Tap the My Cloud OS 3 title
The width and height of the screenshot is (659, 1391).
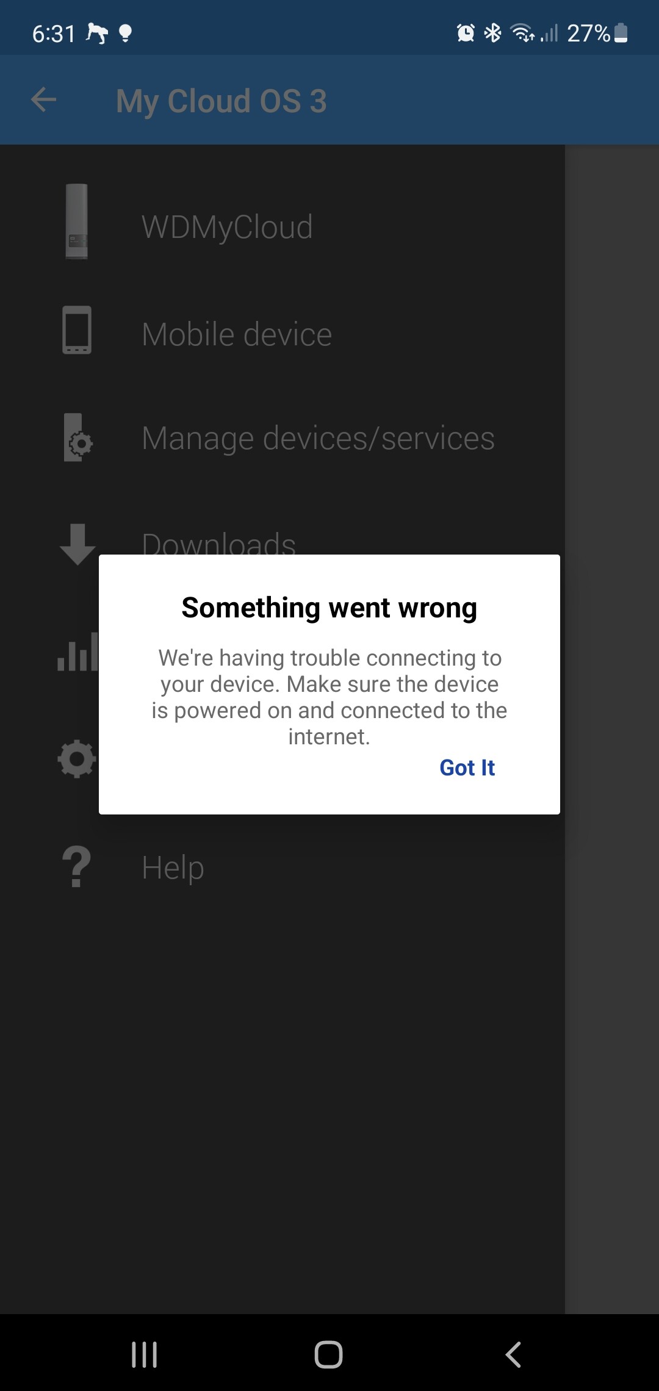pyautogui.click(x=221, y=101)
